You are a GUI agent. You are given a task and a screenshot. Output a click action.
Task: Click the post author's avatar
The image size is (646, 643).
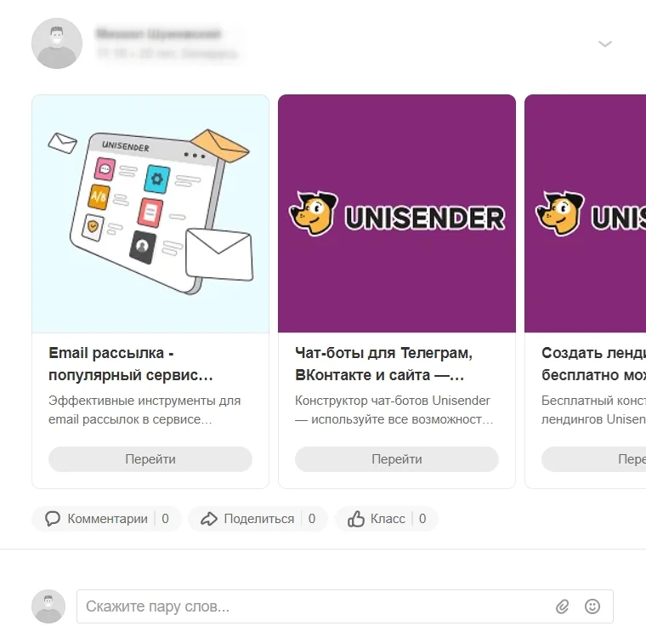pos(57,43)
